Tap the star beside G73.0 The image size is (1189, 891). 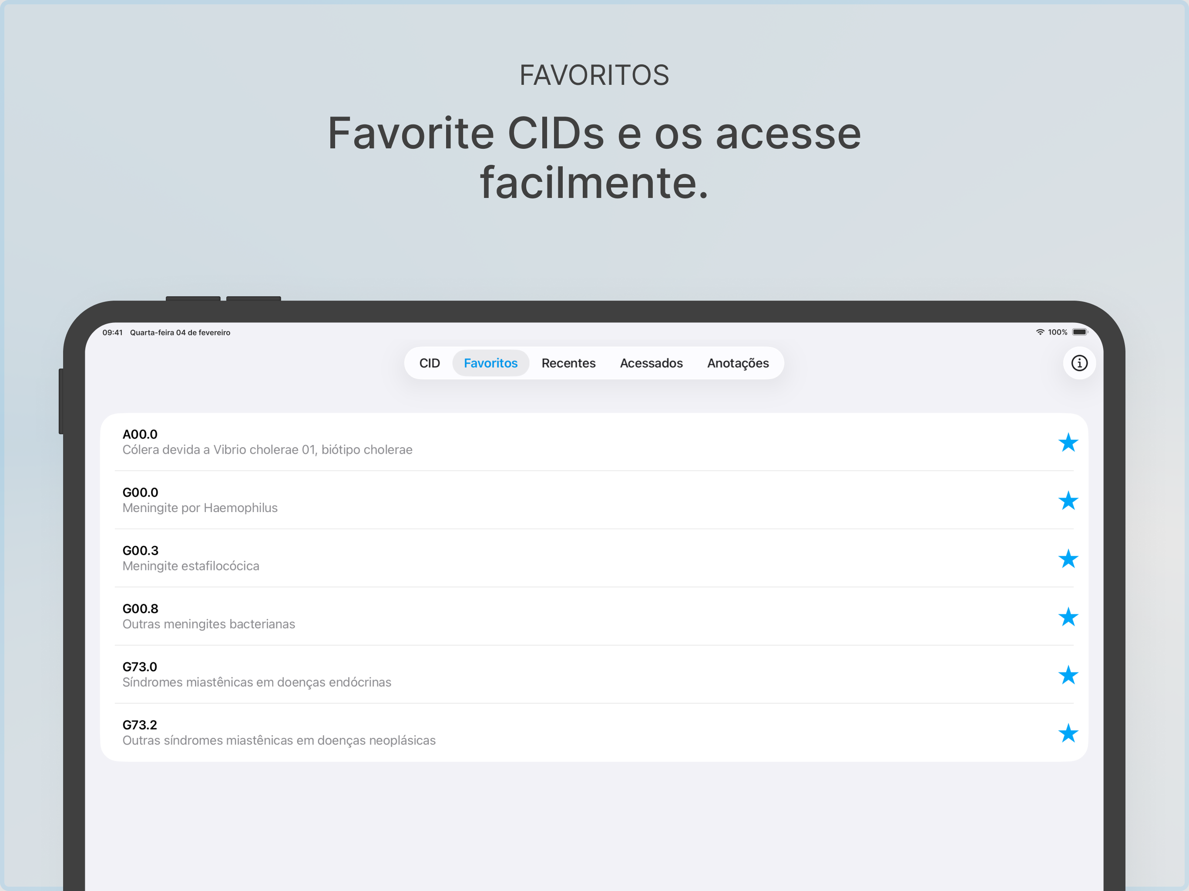pyautogui.click(x=1068, y=675)
